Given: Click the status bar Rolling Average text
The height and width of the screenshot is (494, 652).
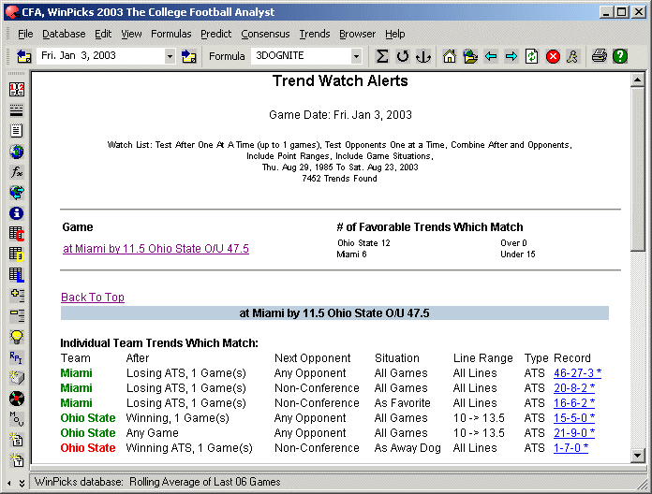Looking at the screenshot, I should point(204,482).
